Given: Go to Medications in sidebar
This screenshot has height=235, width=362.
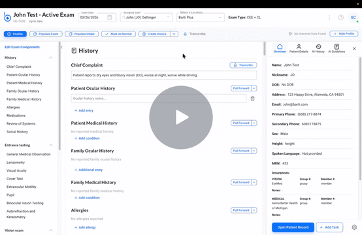Looking at the screenshot, I should (x=16, y=116).
